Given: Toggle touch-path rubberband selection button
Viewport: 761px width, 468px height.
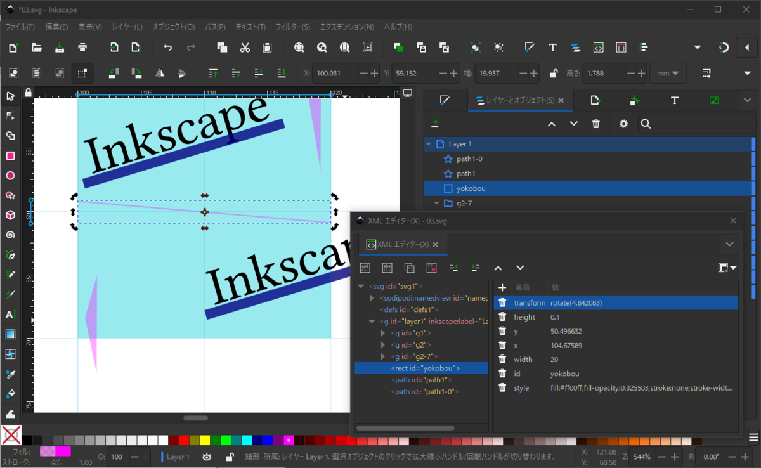Looking at the screenshot, I should pos(82,74).
